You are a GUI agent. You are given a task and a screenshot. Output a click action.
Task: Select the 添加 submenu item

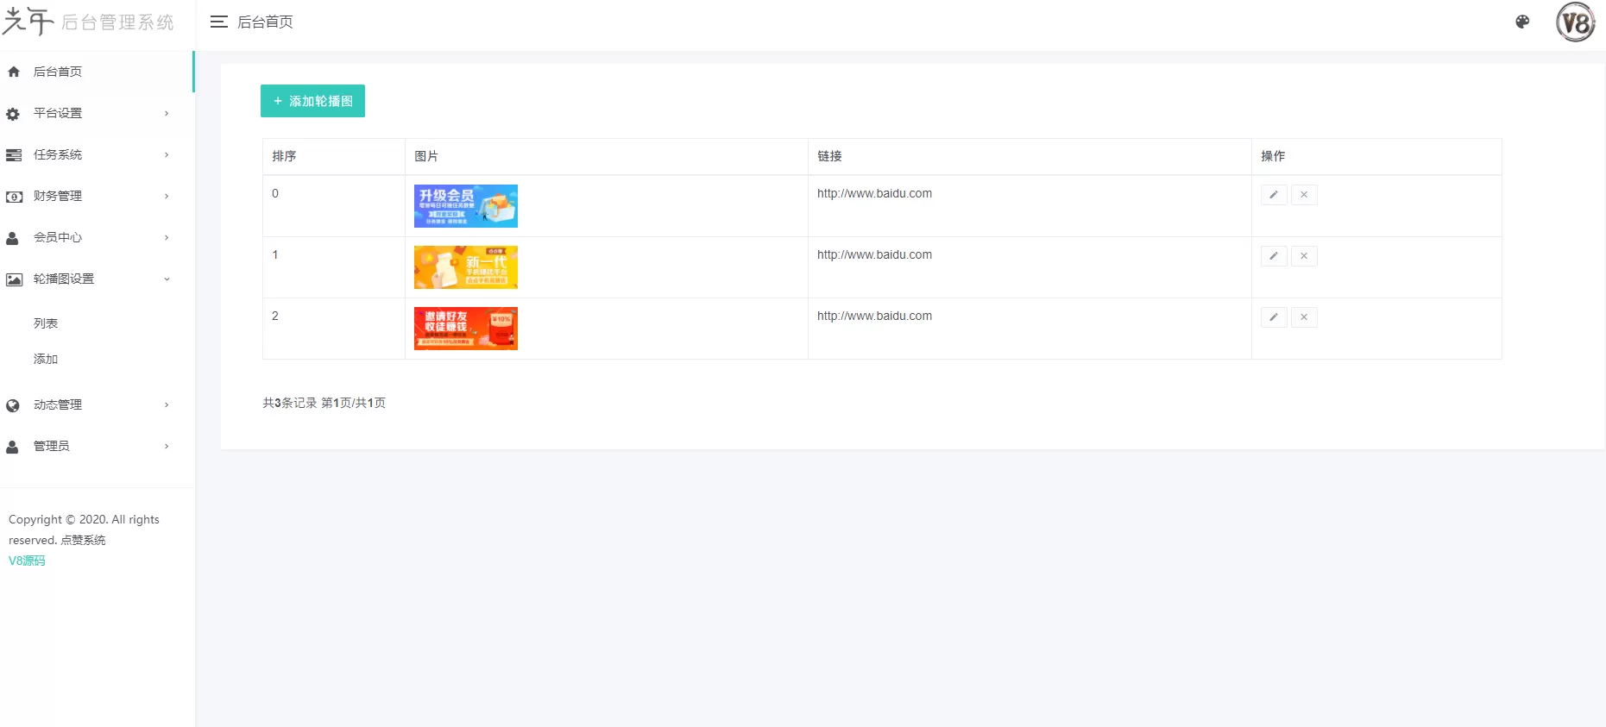click(46, 359)
